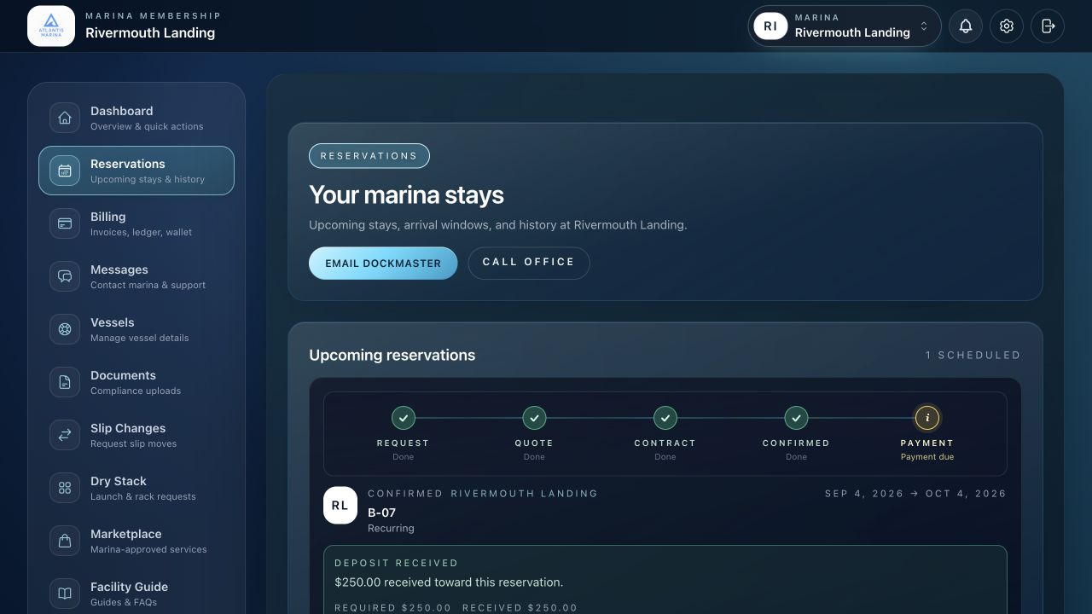Click the RL reservation avatar

[340, 506]
